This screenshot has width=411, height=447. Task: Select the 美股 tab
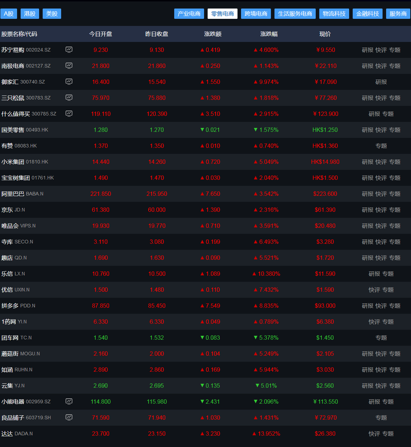pyautogui.click(x=52, y=14)
